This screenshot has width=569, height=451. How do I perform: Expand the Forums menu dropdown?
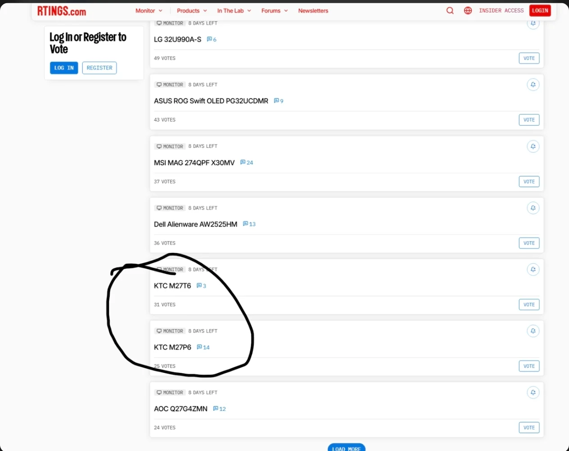(275, 11)
